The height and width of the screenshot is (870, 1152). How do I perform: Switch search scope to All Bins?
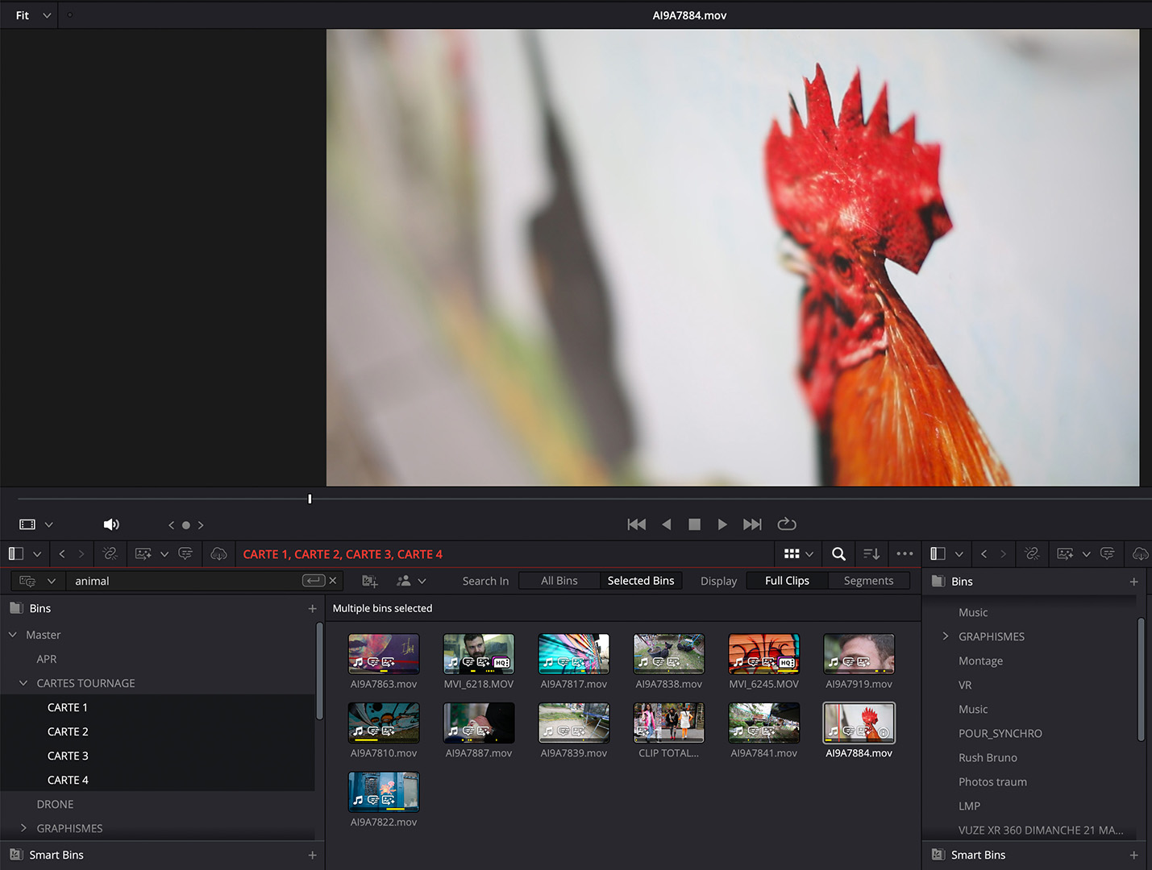pos(559,581)
